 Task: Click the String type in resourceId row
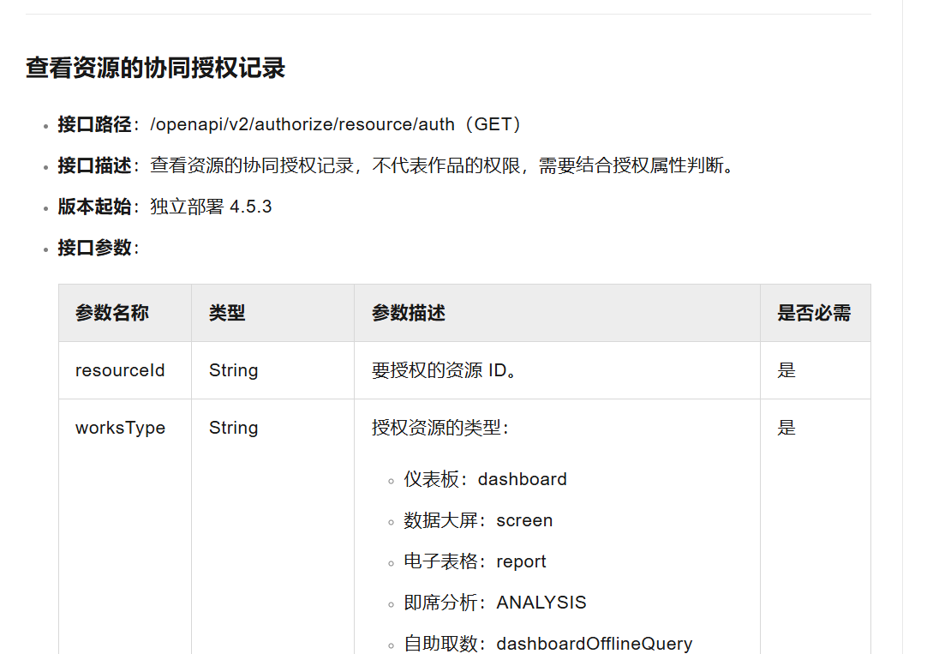tap(233, 370)
